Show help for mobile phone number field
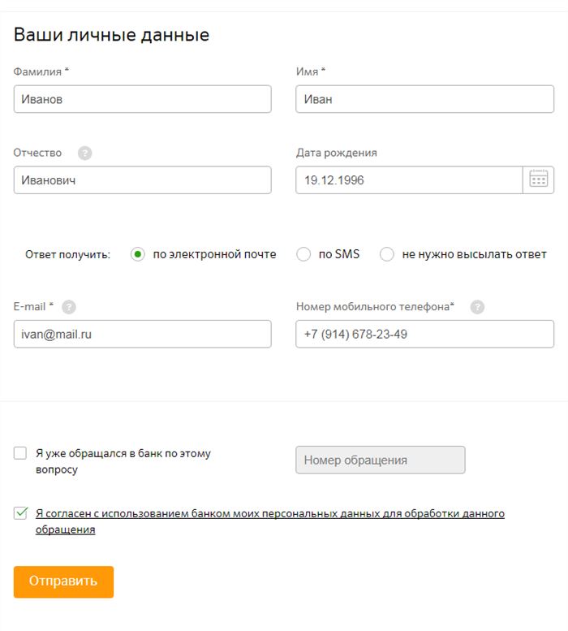Image resolution: width=568 pixels, height=631 pixels. pos(477,307)
